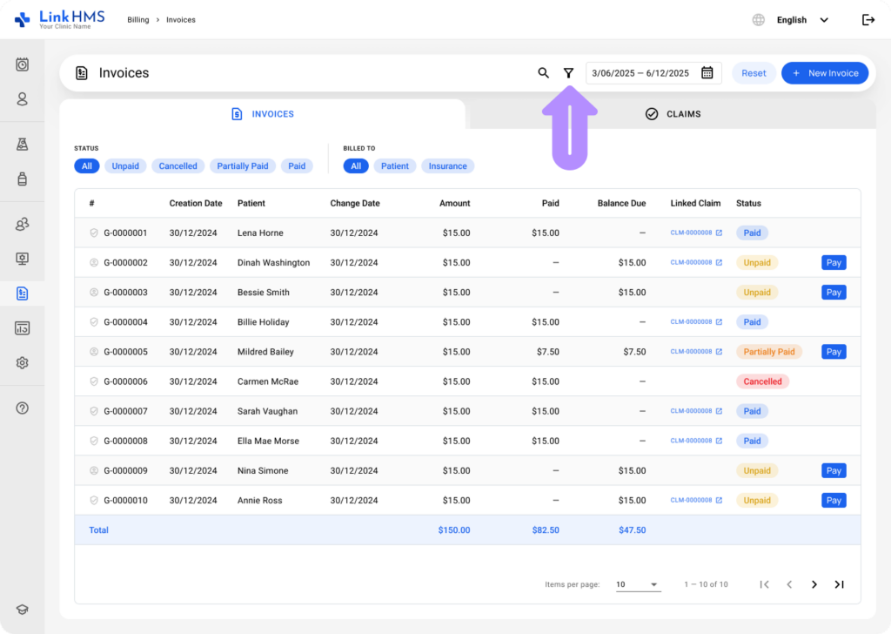The image size is (891, 634).
Task: Click the Amount column header
Action: pyautogui.click(x=454, y=203)
